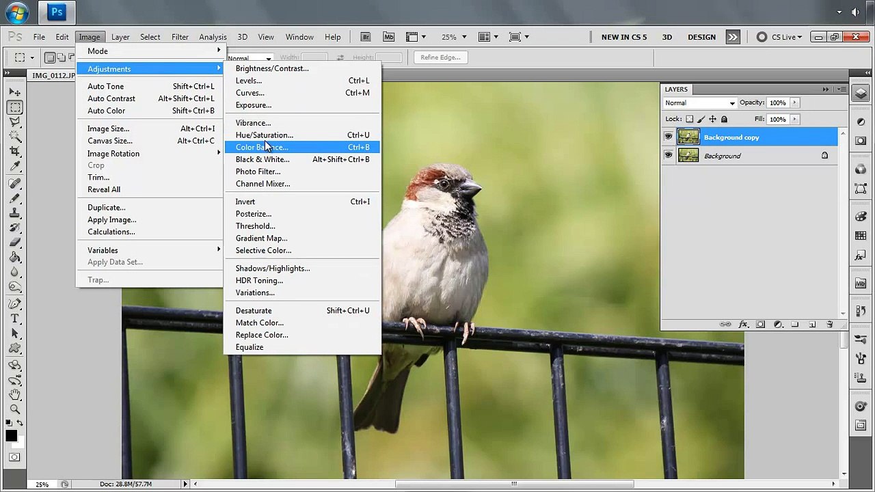Open View Extras dropdown
The image size is (875, 492).
416,37
